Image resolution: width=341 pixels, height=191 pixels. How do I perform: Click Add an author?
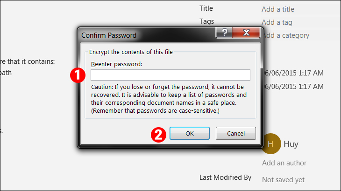coord(284,163)
